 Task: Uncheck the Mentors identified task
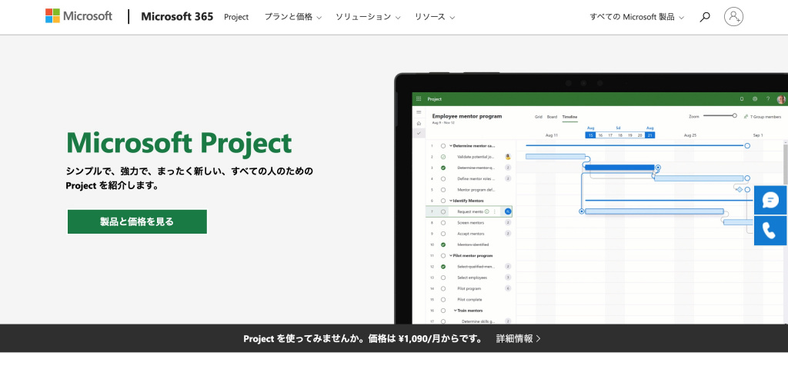443,244
